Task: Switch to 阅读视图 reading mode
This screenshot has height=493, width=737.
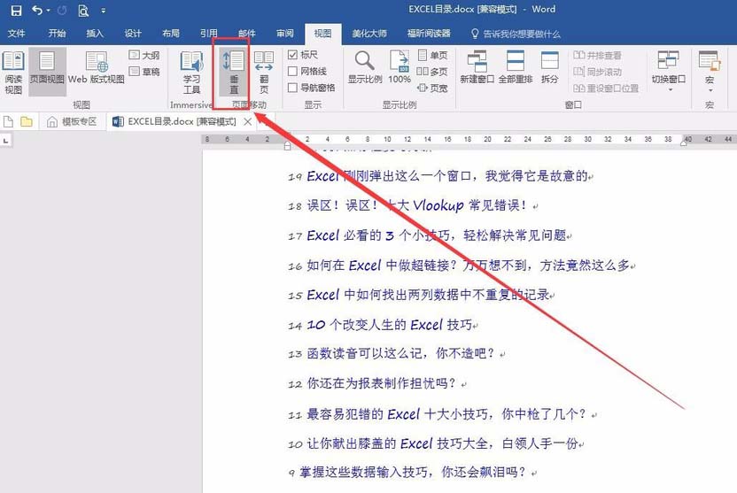Action: [x=13, y=73]
